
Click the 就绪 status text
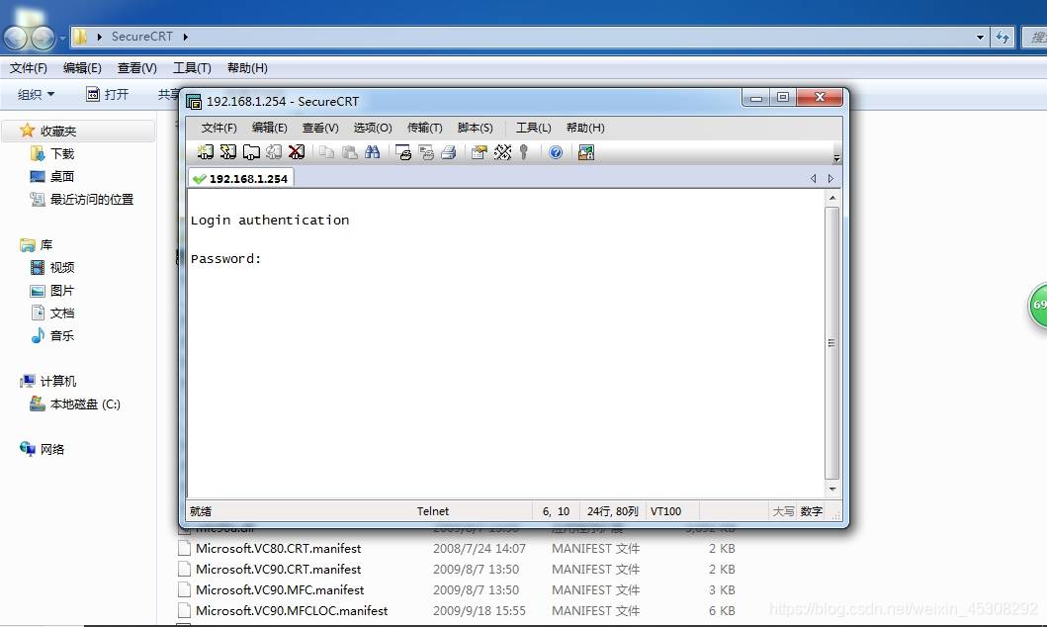click(201, 511)
